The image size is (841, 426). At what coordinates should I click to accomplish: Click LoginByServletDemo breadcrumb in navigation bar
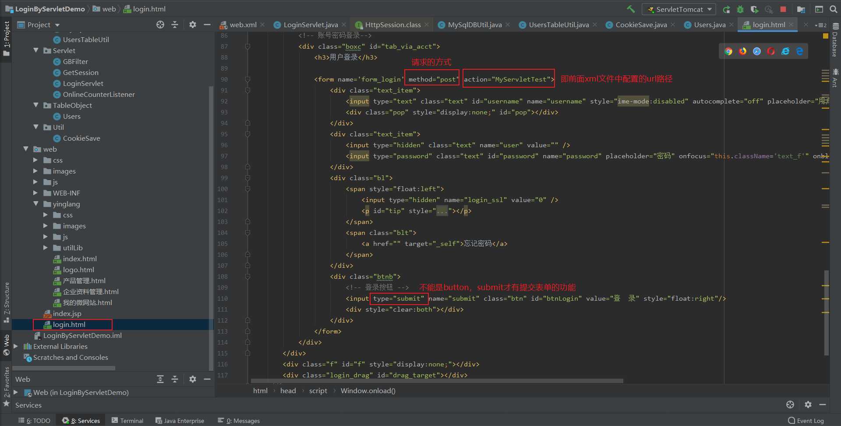click(x=45, y=9)
